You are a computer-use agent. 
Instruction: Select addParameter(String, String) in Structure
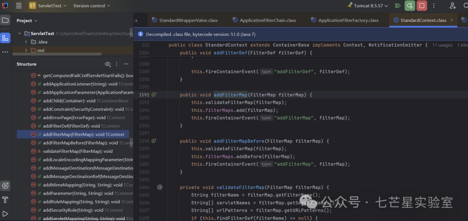tap(82, 193)
